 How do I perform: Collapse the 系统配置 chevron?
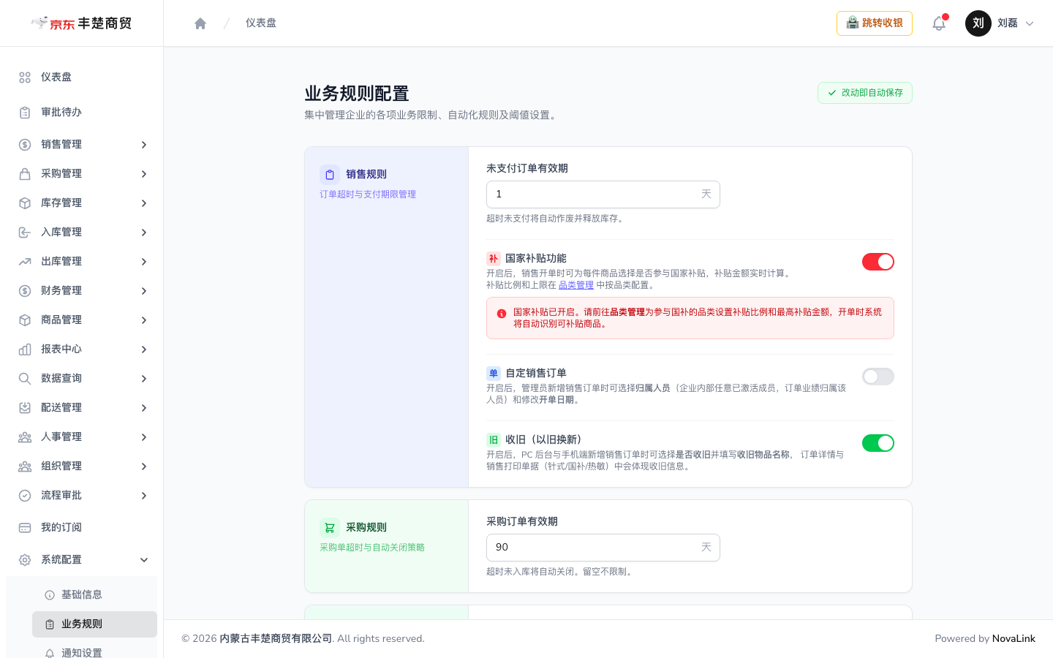point(144,560)
